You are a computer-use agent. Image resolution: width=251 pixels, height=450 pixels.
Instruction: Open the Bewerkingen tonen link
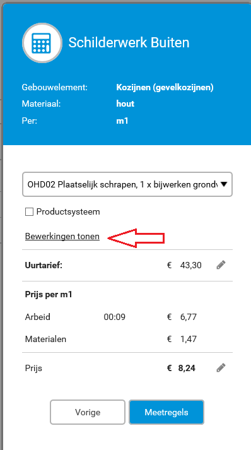(x=62, y=236)
